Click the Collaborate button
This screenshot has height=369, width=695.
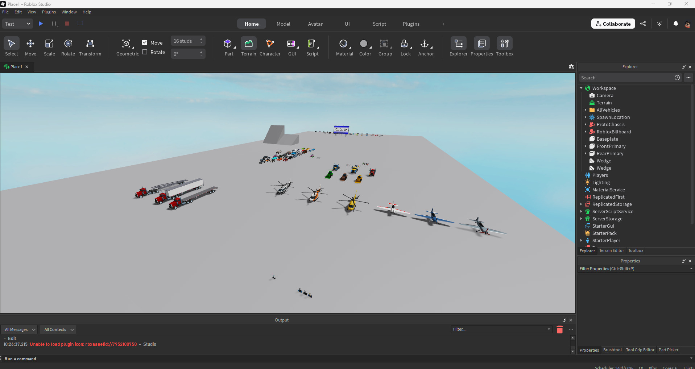613,24
